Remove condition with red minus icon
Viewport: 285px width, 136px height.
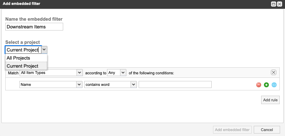[258, 85]
